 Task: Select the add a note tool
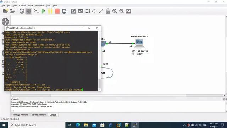pyautogui.click(x=73, y=11)
